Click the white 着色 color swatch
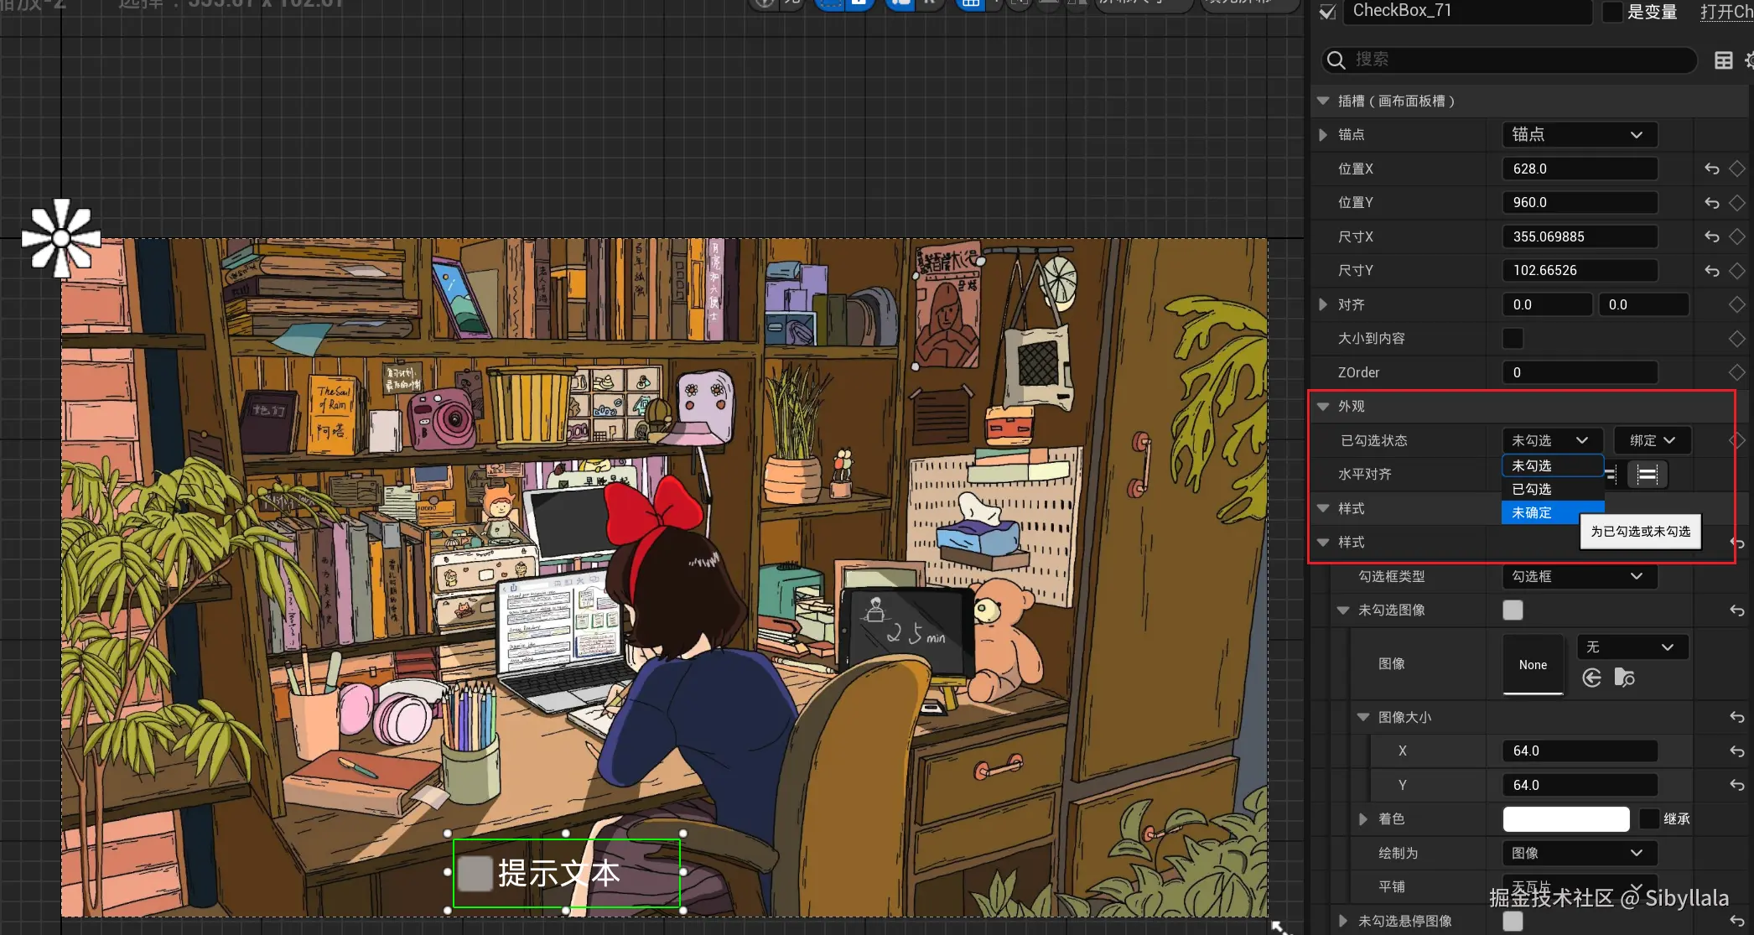Screen dimensions: 1754x935 pyautogui.click(x=1565, y=819)
